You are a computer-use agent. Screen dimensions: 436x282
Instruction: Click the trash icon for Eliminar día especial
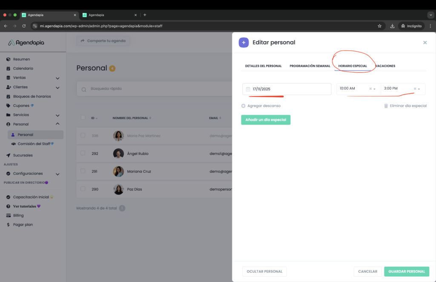386,106
